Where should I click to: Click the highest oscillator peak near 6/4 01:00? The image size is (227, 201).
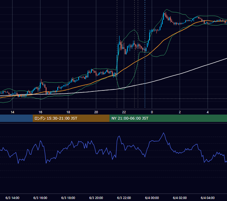point(164,133)
